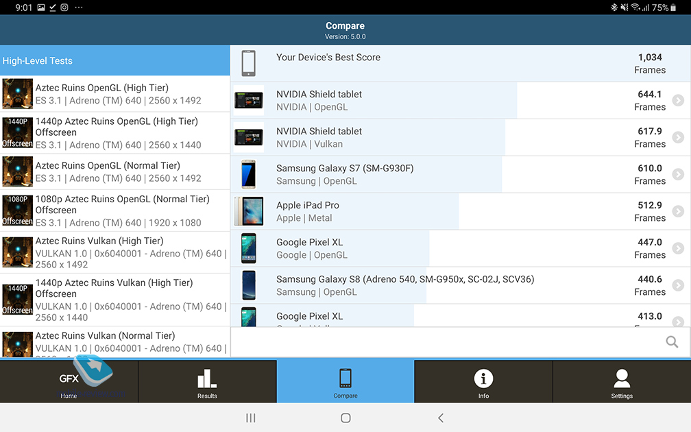Tap the battery icon in status bar
The image size is (691, 432).
click(x=673, y=8)
